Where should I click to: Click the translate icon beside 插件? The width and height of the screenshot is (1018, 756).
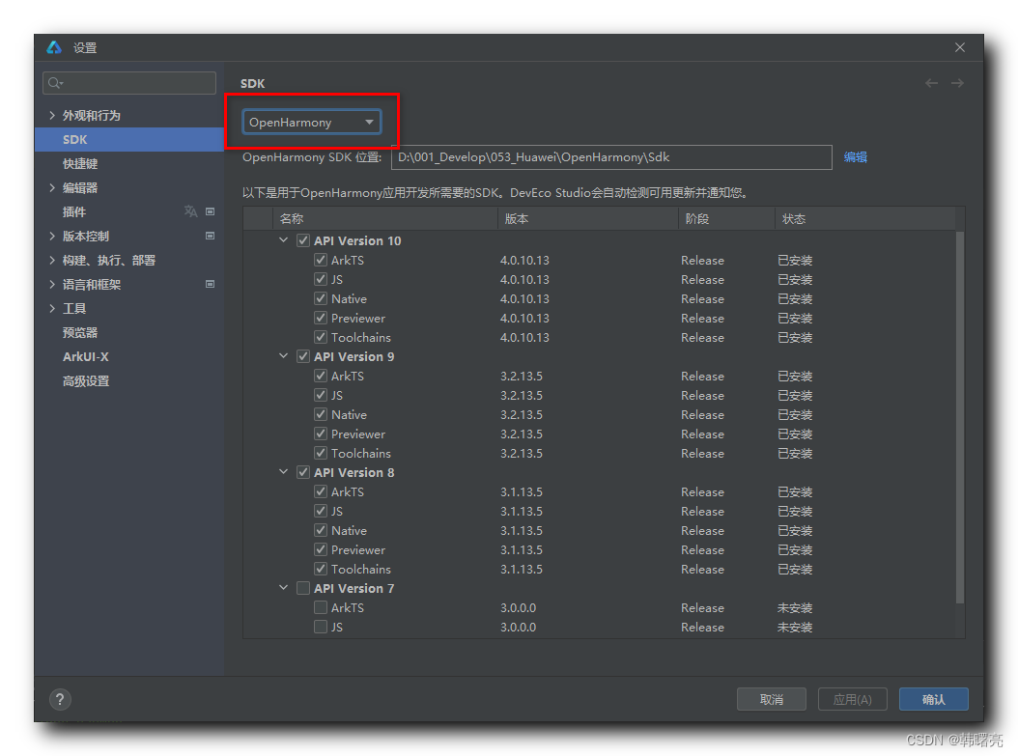point(190,211)
